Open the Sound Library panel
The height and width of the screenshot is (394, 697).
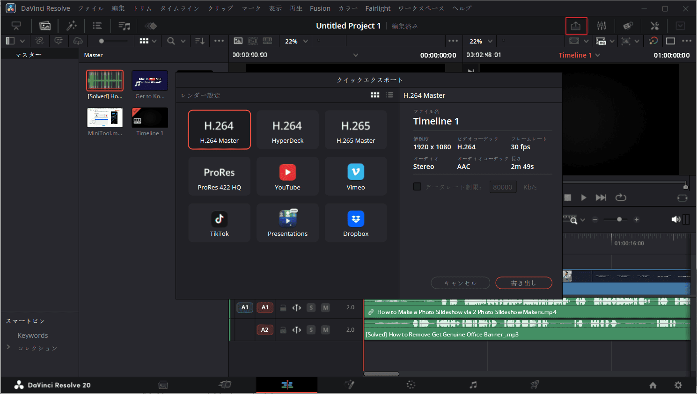[x=124, y=26]
